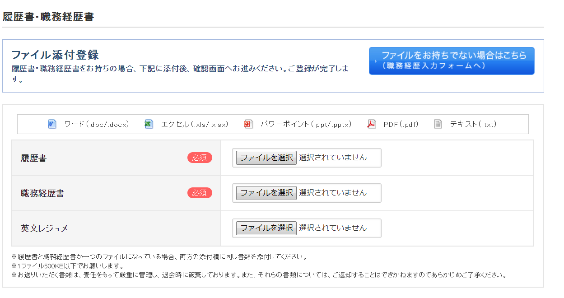This screenshot has height=298, width=564.
Task: Choose a file for 職務経歴書
Action: (266, 193)
